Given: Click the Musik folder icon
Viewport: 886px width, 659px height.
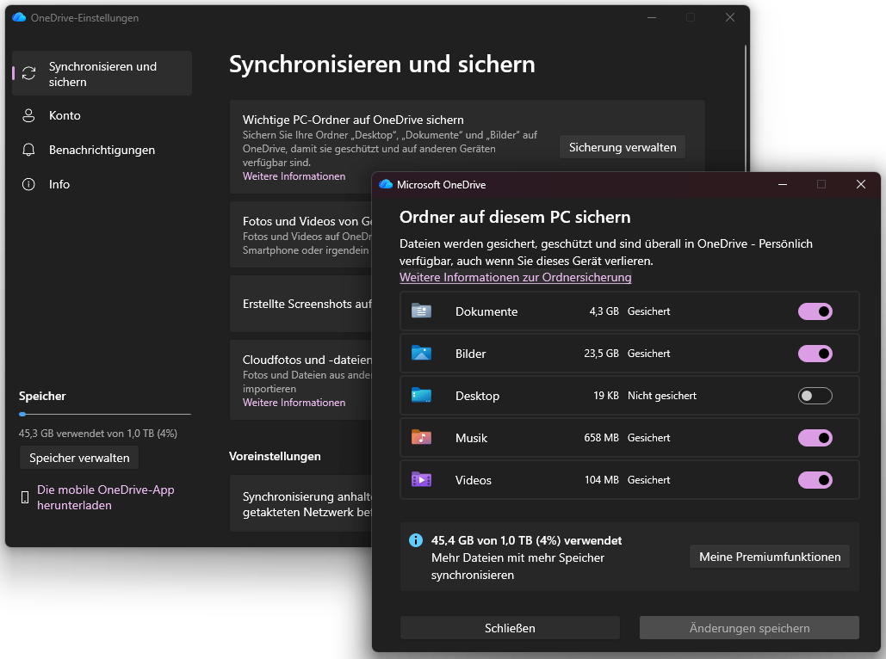Looking at the screenshot, I should (x=422, y=438).
